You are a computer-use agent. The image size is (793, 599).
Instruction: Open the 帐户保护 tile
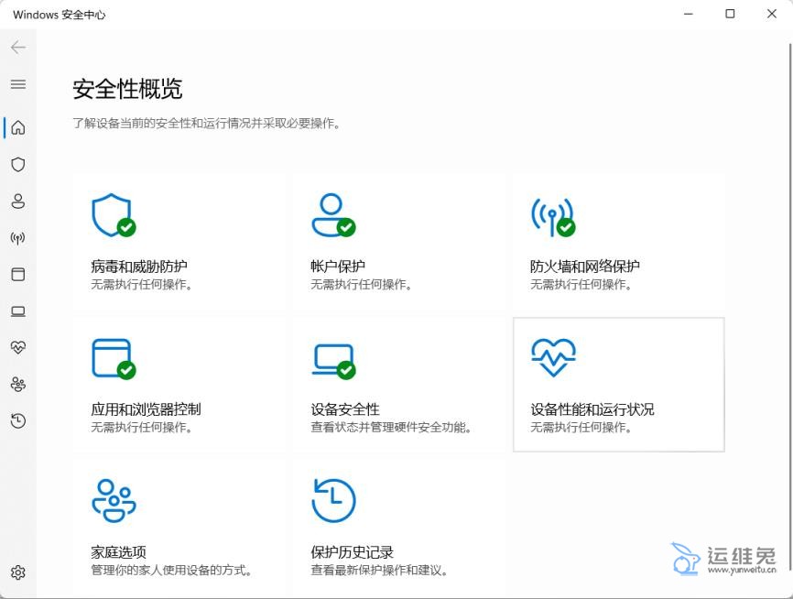[x=398, y=242]
